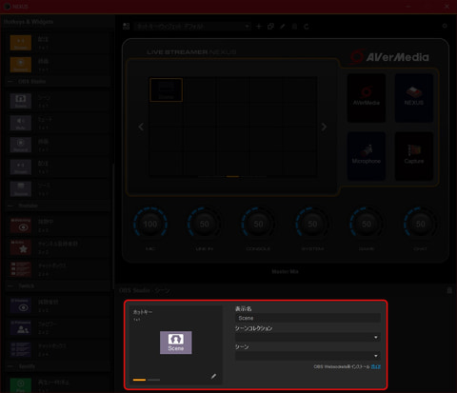
Task: Click the Capture tile on device panel
Action: click(x=414, y=156)
